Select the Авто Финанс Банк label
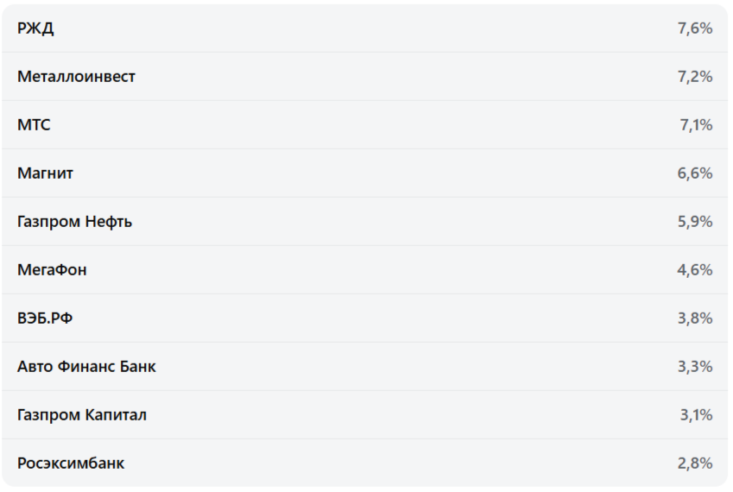The width and height of the screenshot is (733, 492). (86, 367)
